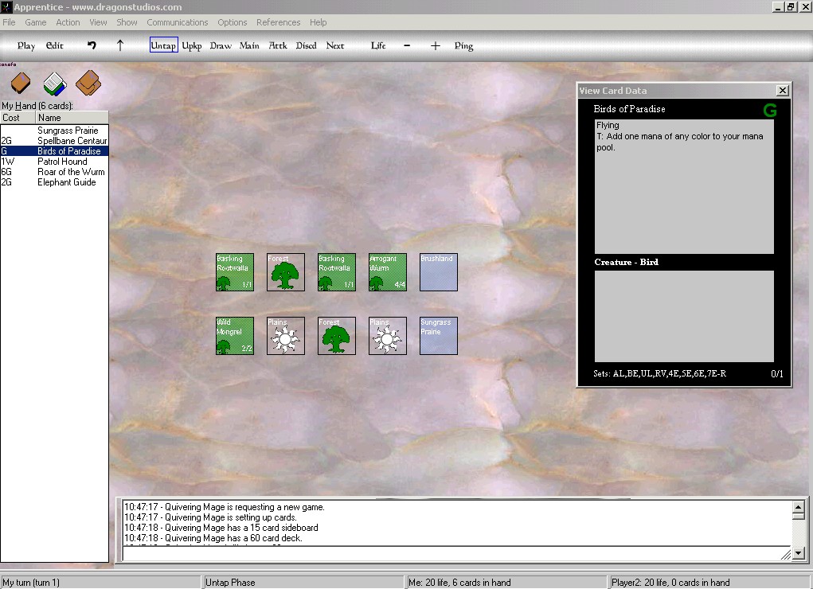Screen dimensions: 813x589
Task: Click the My turn status bar entry
Action: pyautogui.click(x=100, y=583)
